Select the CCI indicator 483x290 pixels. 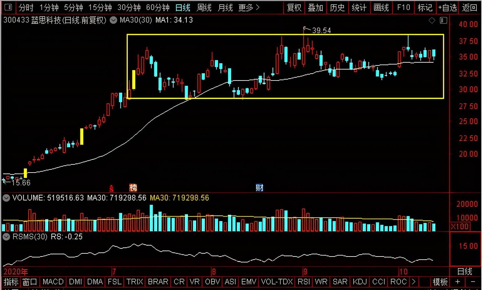379,282
